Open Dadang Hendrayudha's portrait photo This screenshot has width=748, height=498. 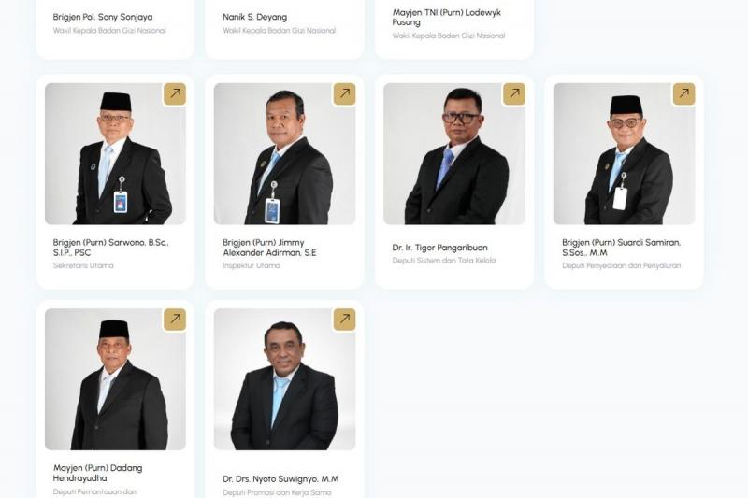[x=115, y=379]
